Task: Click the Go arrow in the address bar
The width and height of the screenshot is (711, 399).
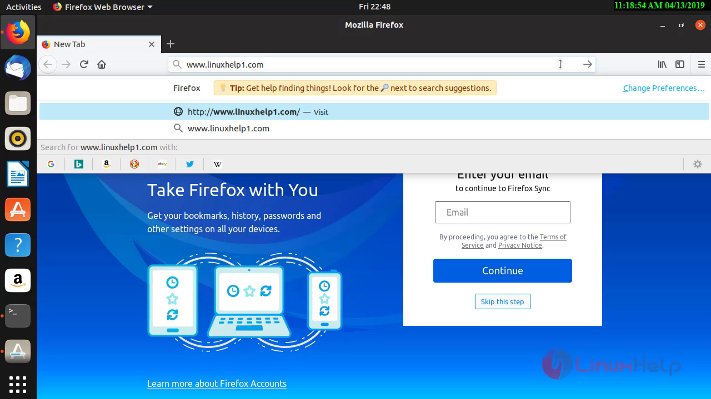Action: tap(587, 64)
